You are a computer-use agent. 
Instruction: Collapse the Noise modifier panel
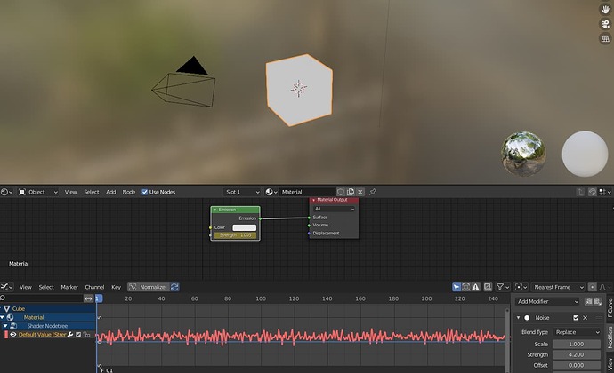coord(518,318)
